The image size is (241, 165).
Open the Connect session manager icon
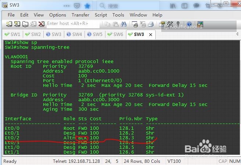[x=9, y=24]
